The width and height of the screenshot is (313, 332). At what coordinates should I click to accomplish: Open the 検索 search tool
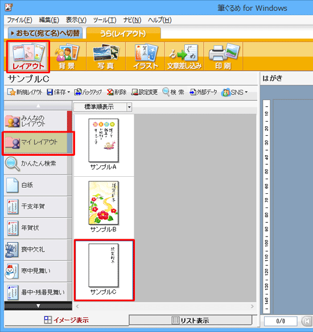[x=173, y=92]
